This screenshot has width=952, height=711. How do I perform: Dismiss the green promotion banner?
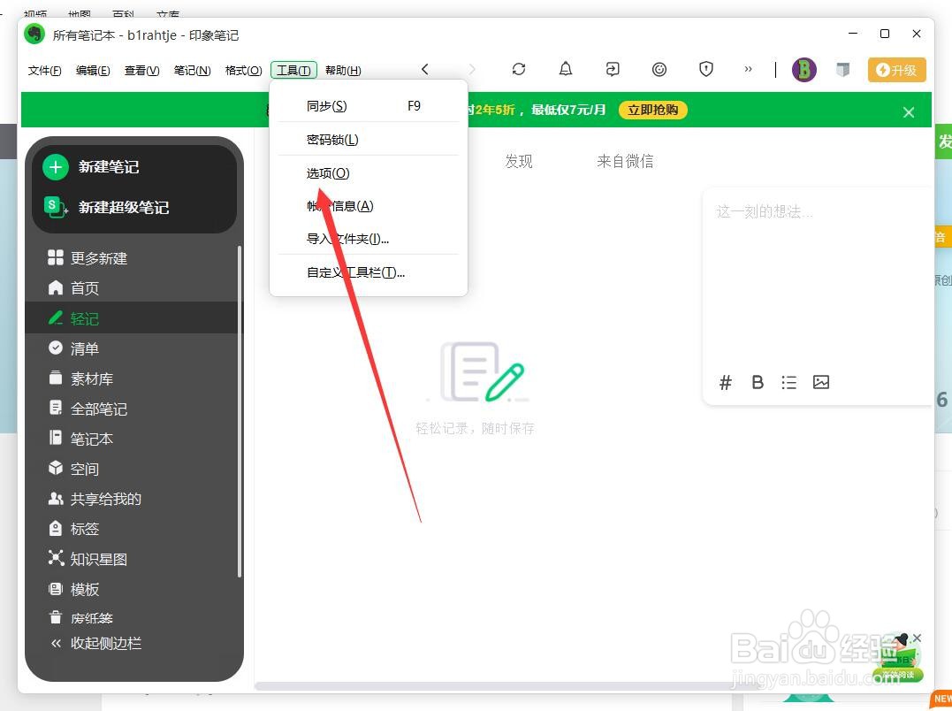909,112
